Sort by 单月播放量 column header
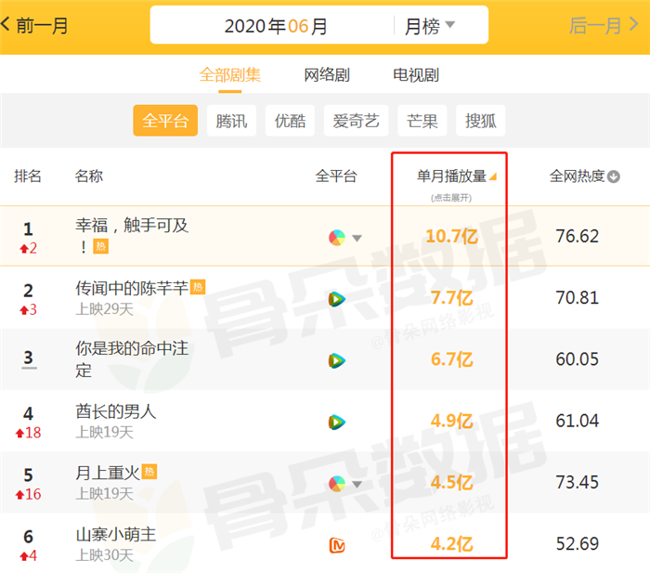Image resolution: width=650 pixels, height=573 pixels. click(x=451, y=176)
